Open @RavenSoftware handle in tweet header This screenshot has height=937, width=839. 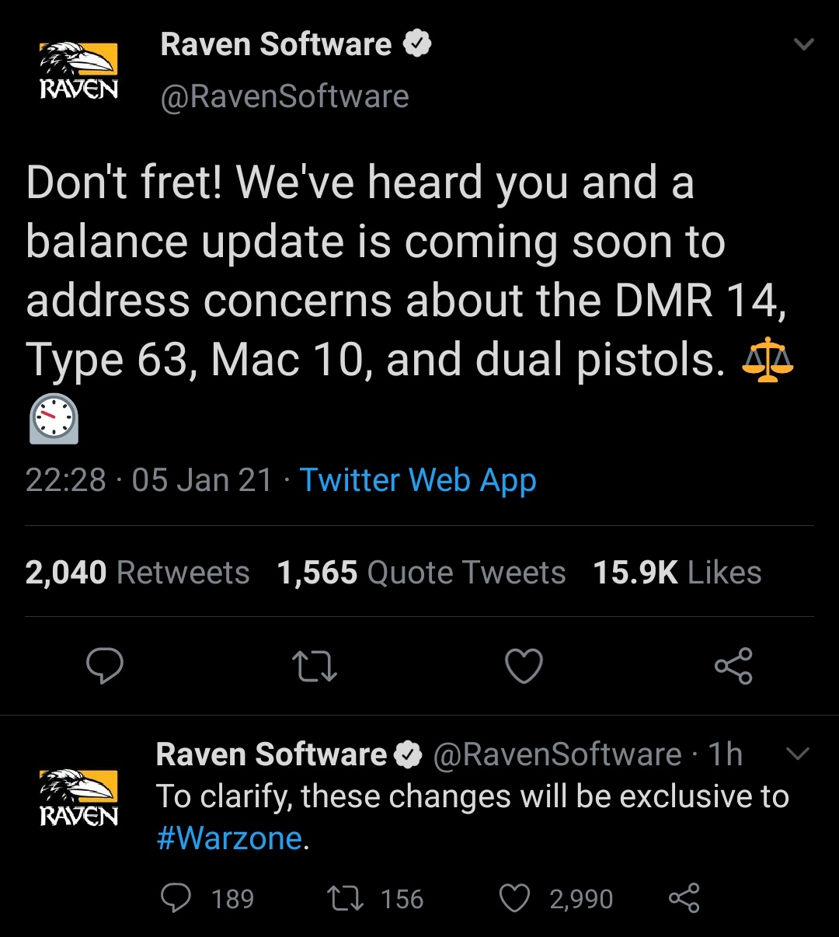[x=284, y=96]
